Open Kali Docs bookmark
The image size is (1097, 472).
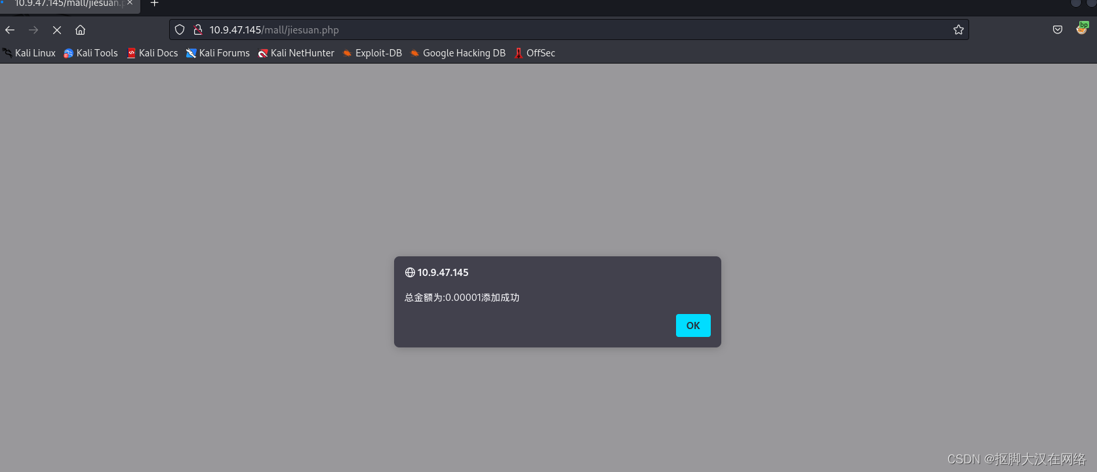point(152,53)
